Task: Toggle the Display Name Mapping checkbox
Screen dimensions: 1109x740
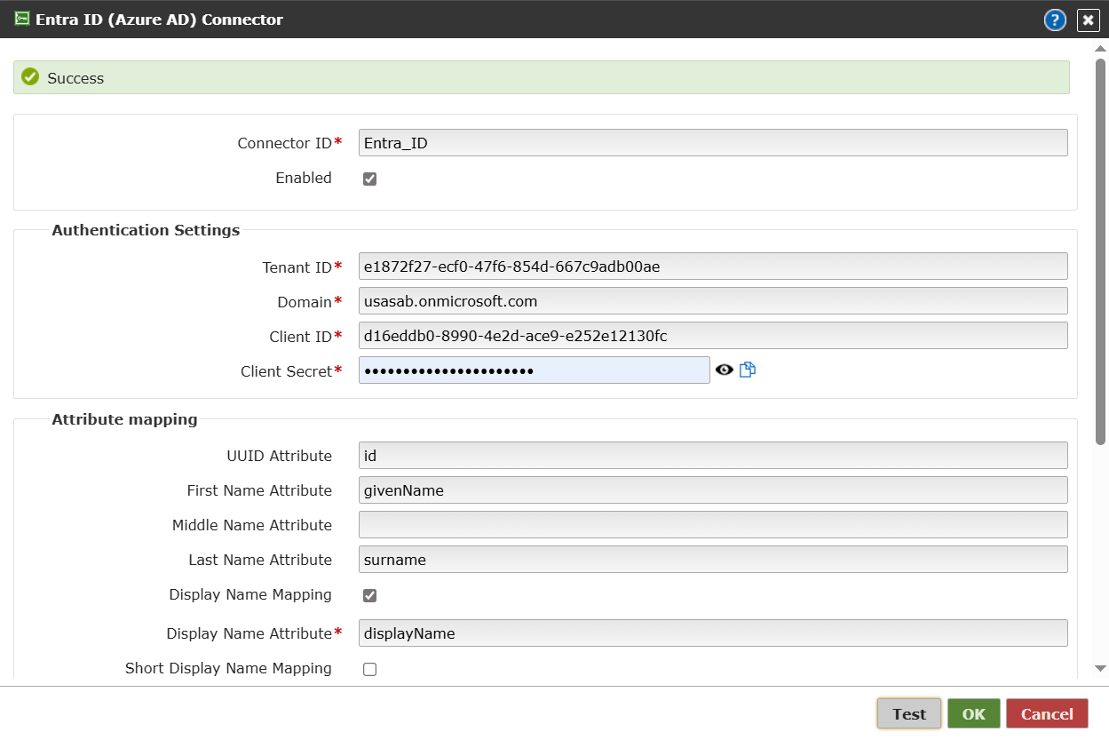Action: click(370, 595)
